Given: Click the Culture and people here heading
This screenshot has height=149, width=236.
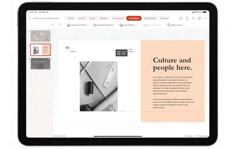Looking at the screenshot, I should 172,64.
